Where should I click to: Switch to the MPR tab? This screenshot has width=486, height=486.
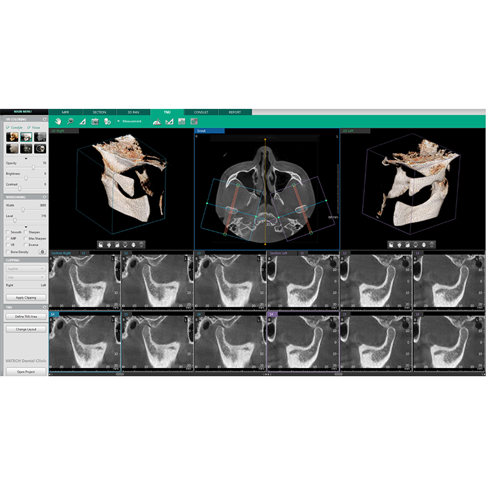65,112
